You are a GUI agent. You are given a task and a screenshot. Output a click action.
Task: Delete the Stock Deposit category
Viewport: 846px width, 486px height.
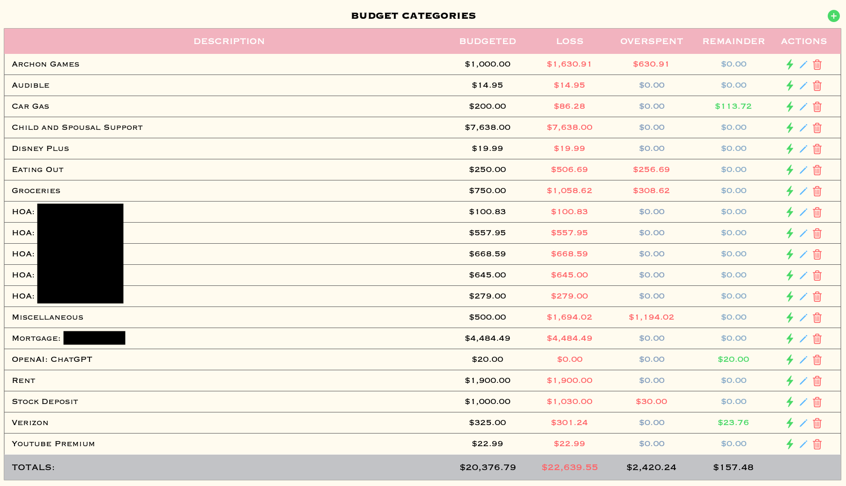coord(817,402)
